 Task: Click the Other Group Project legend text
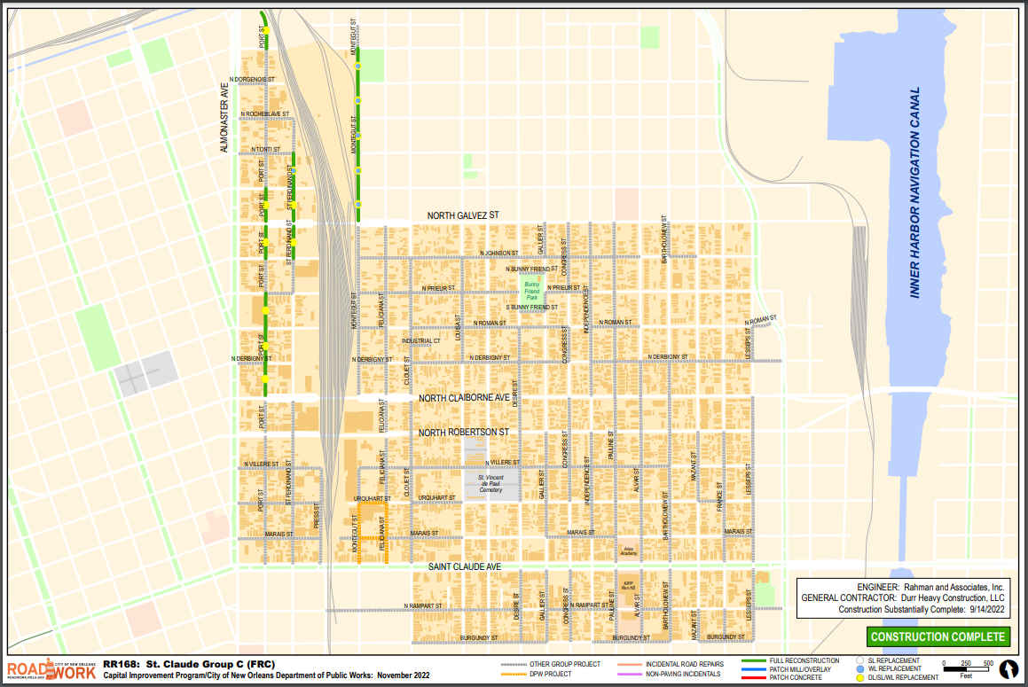[x=564, y=664]
